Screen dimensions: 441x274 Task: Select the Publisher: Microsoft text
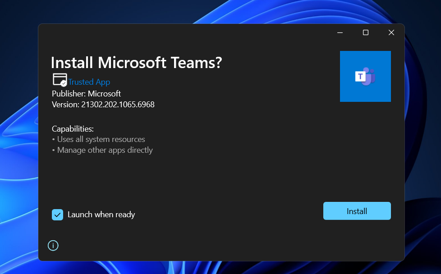tap(87, 94)
